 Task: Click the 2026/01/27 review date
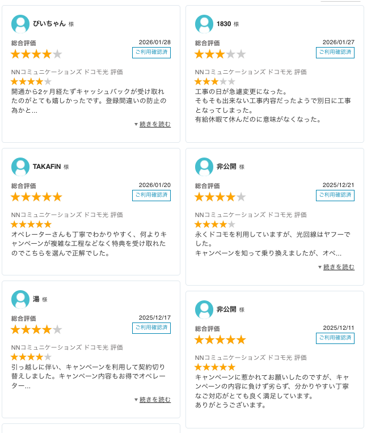pyautogui.click(x=339, y=43)
